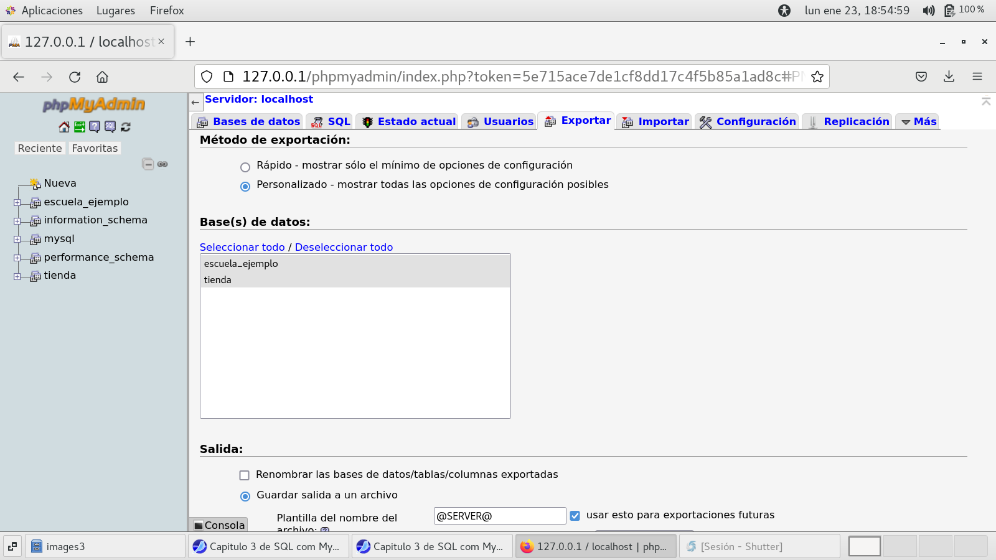Screen dimensions: 996x560
Task: Expand the escuela_ejemplo database tree
Action: [17, 202]
